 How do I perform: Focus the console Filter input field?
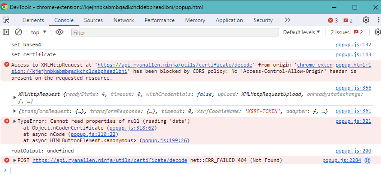click(175, 32)
